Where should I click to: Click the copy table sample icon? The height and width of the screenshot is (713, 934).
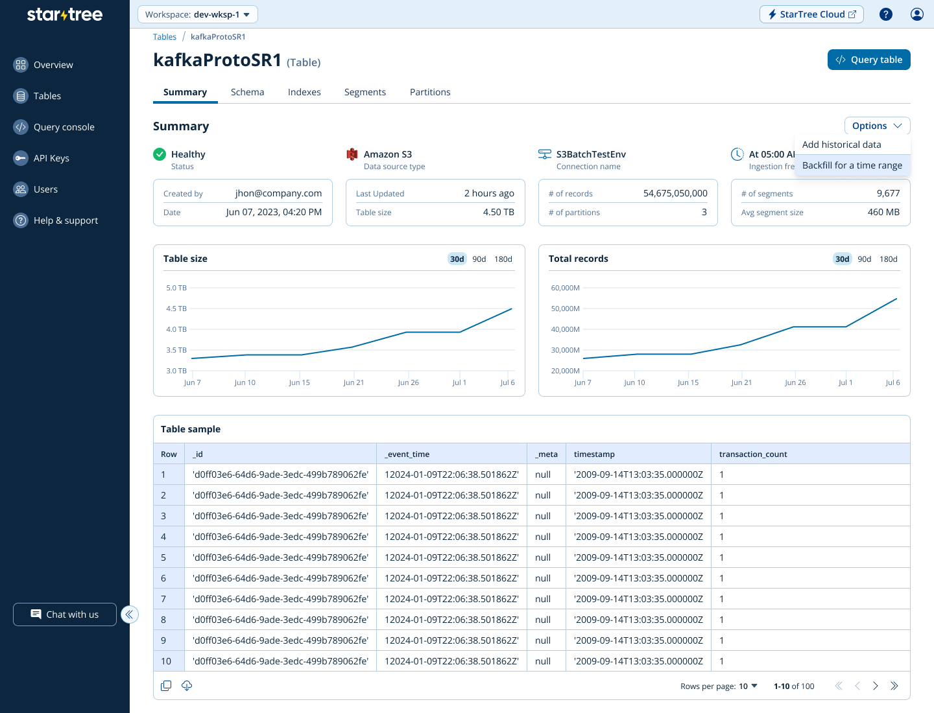(166, 686)
